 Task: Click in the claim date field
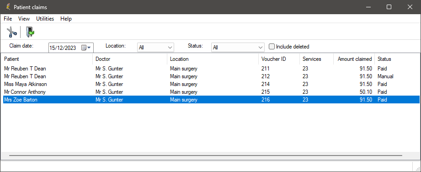click(x=64, y=48)
